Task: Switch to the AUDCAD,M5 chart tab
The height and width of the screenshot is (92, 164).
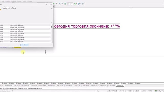Action: pos(112,86)
